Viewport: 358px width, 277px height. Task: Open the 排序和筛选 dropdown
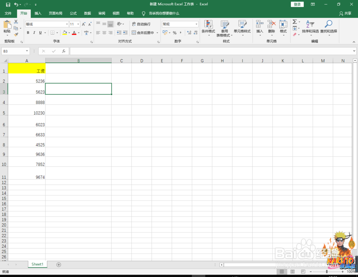(x=310, y=28)
